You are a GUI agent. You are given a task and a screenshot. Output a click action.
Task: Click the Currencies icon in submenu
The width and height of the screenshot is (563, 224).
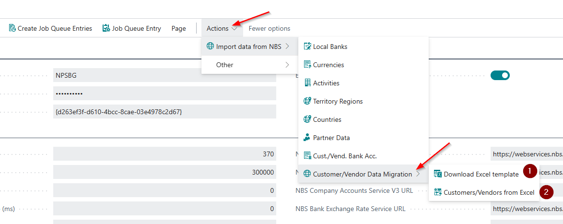(x=307, y=65)
